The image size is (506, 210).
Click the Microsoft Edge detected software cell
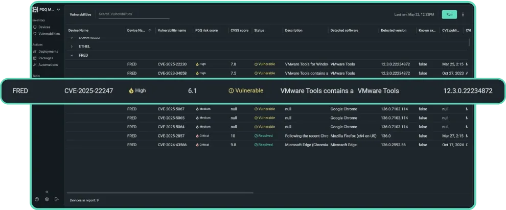[343, 145]
